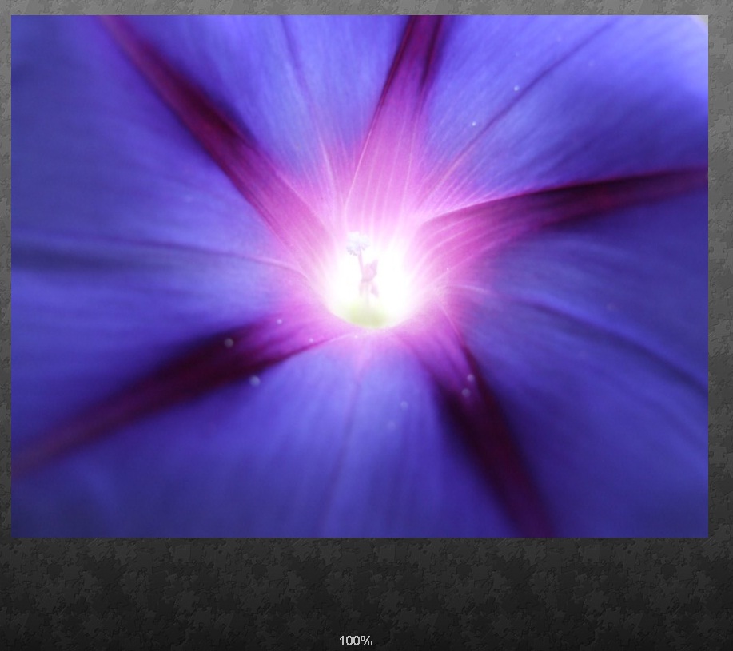Click the 100% zoom level indicator

[356, 641]
